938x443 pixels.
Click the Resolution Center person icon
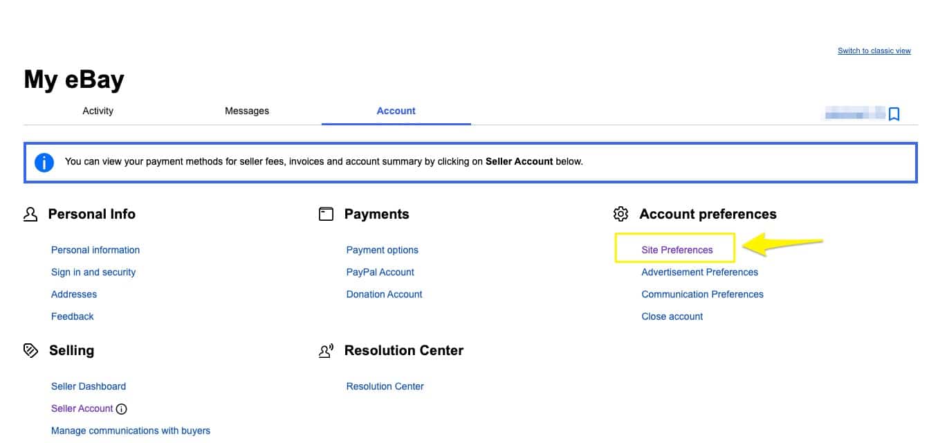point(326,351)
